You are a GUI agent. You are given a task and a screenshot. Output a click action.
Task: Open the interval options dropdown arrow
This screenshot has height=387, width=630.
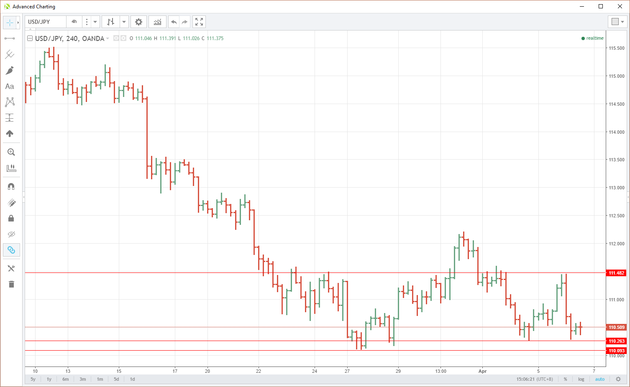(x=95, y=22)
